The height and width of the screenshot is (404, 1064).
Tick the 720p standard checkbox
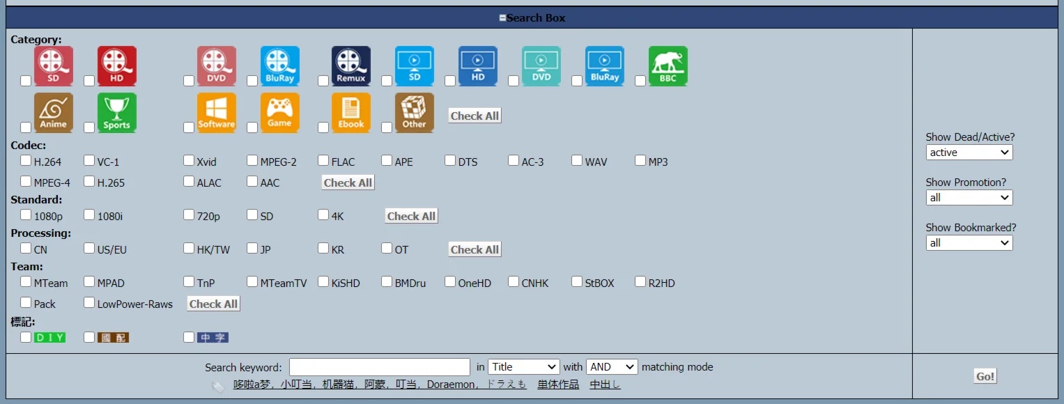coord(189,215)
